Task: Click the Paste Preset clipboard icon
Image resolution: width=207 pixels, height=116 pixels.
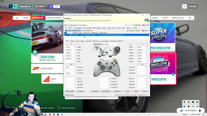Action: (x=102, y=91)
